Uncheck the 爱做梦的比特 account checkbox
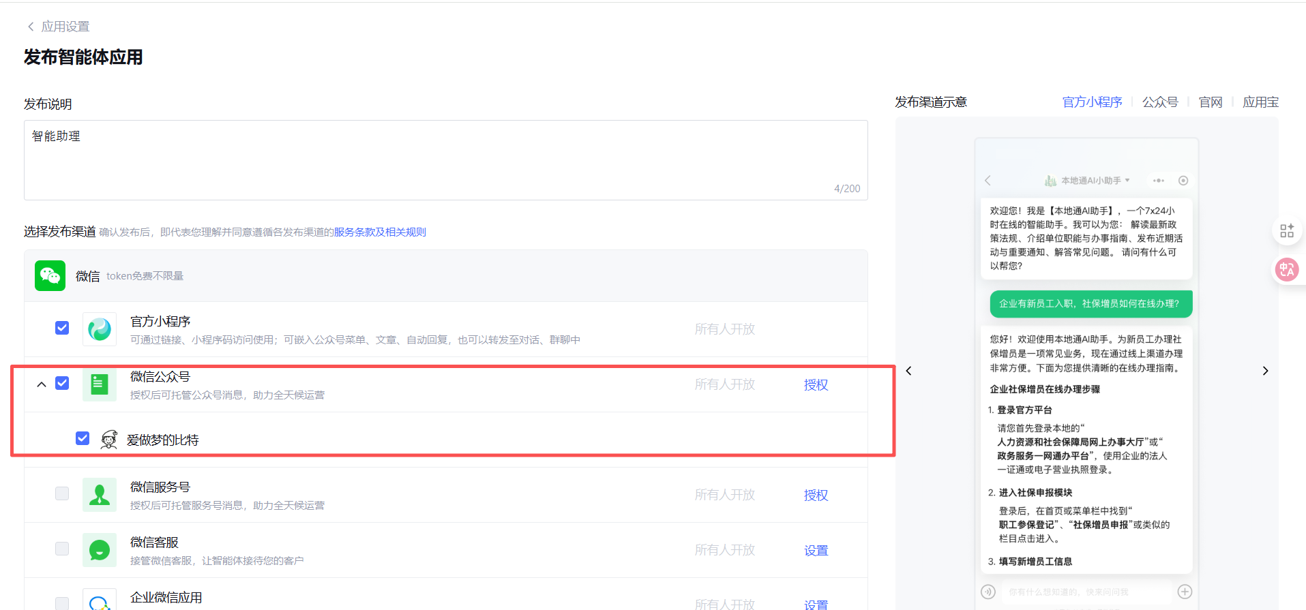This screenshot has height=610, width=1306. click(83, 438)
